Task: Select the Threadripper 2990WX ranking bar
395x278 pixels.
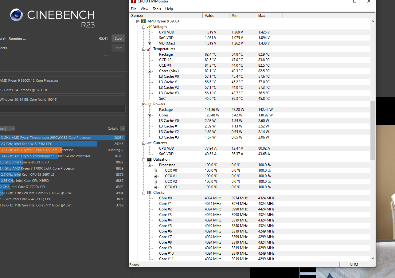Action: tap(62, 138)
